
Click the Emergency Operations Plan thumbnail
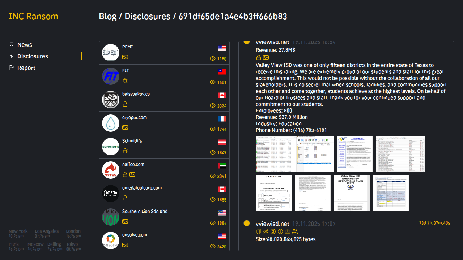352,193
